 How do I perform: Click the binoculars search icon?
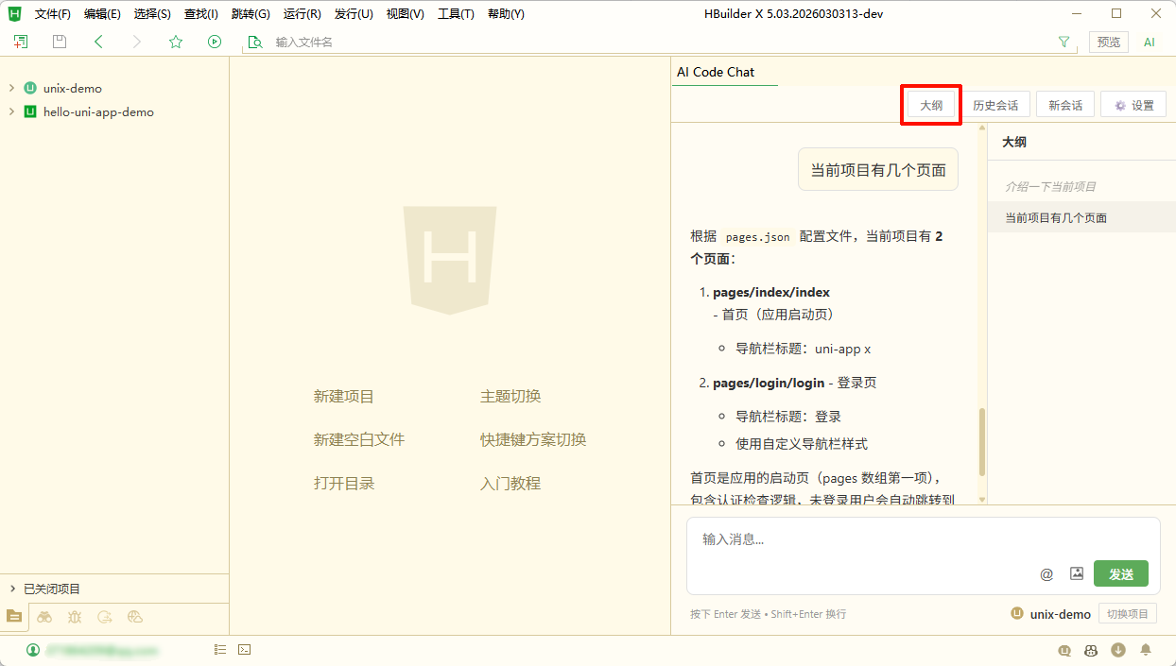point(44,617)
